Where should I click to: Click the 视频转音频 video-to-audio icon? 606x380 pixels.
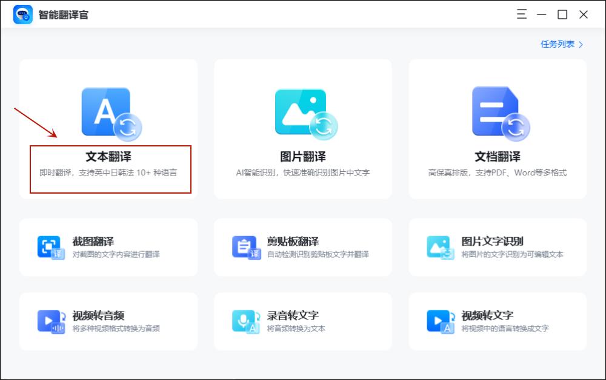pyautogui.click(x=50, y=321)
